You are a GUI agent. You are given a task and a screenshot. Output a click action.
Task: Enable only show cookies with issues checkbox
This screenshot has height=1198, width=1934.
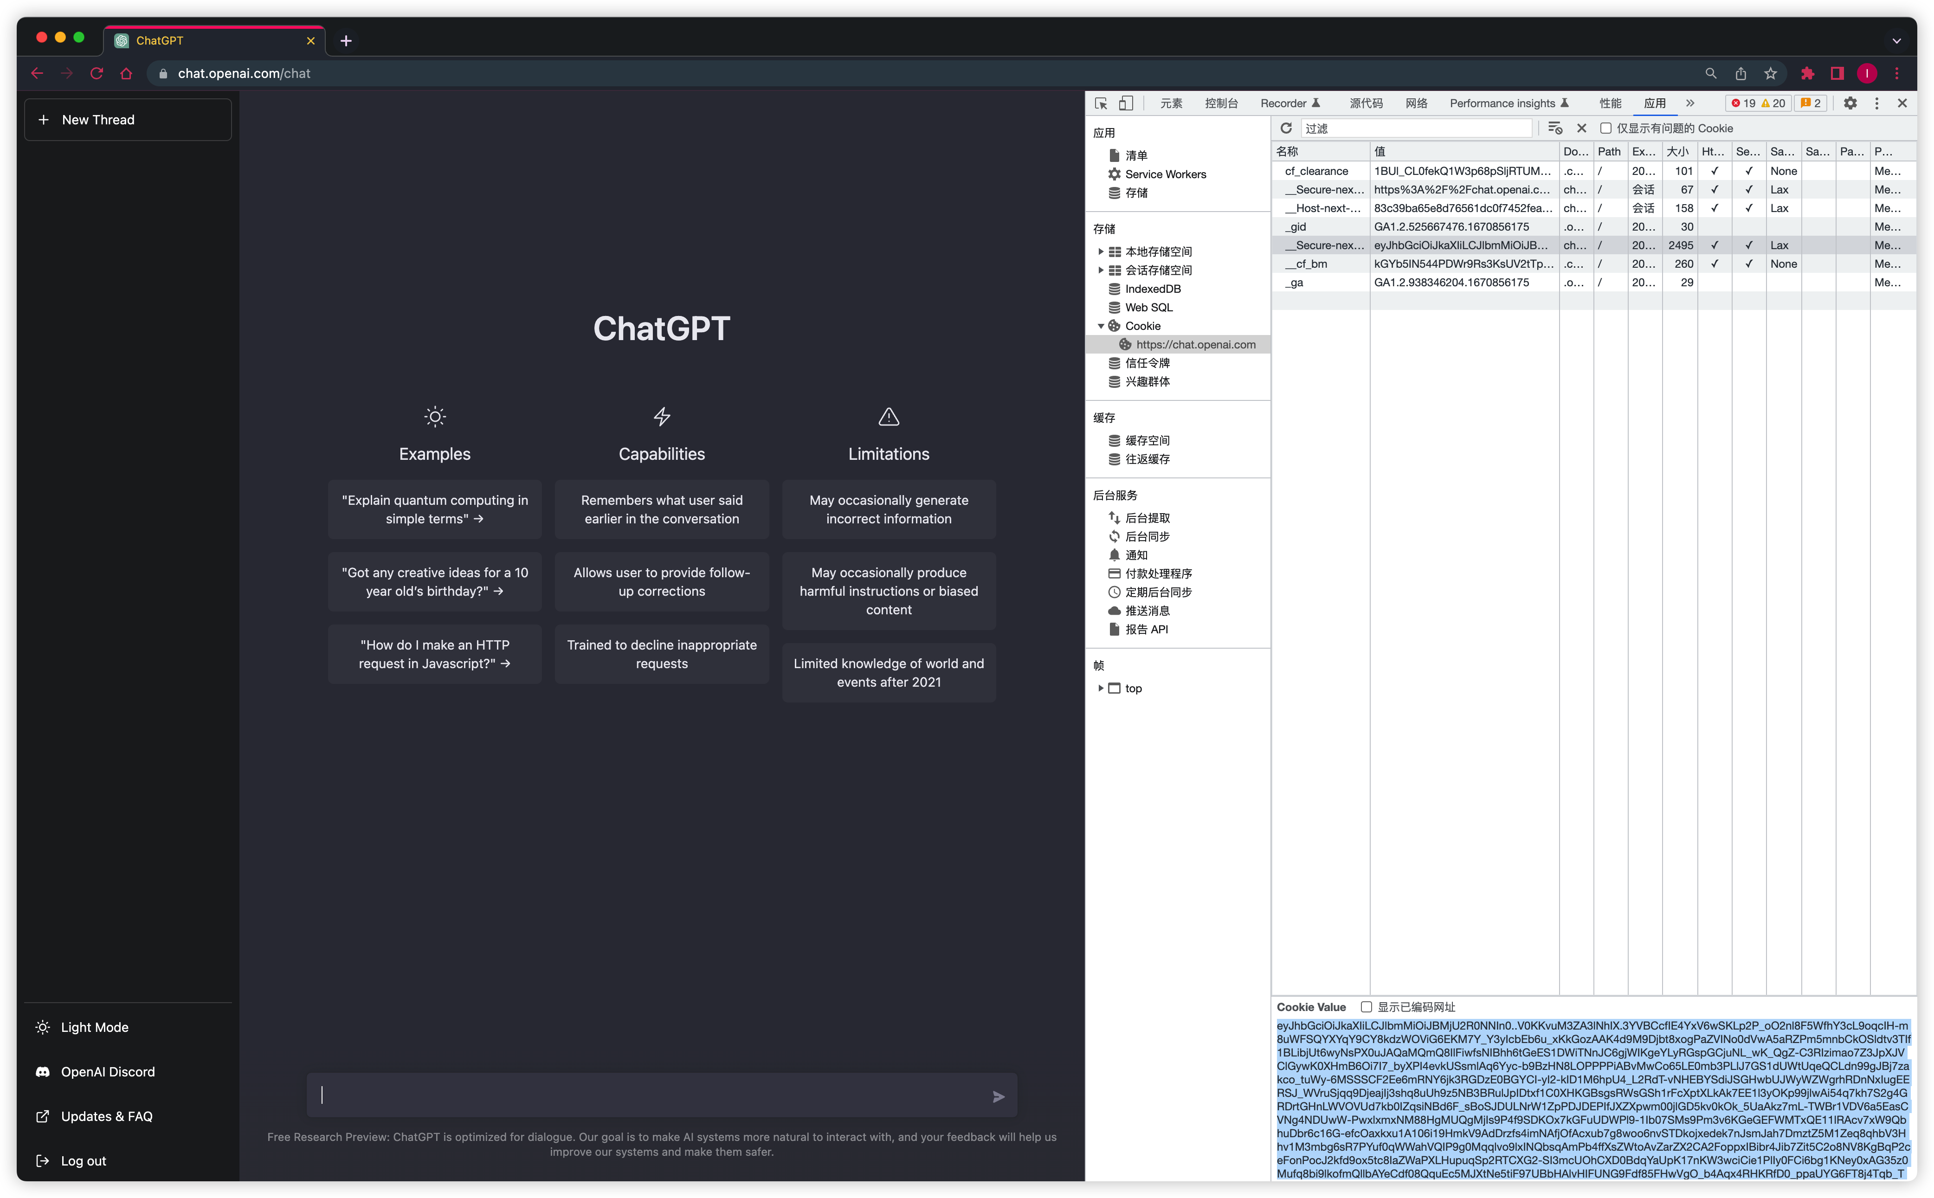(x=1606, y=129)
